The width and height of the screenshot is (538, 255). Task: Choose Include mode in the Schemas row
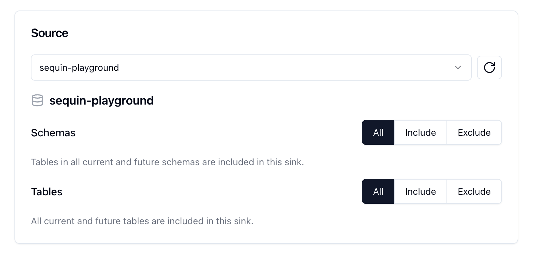(x=420, y=132)
